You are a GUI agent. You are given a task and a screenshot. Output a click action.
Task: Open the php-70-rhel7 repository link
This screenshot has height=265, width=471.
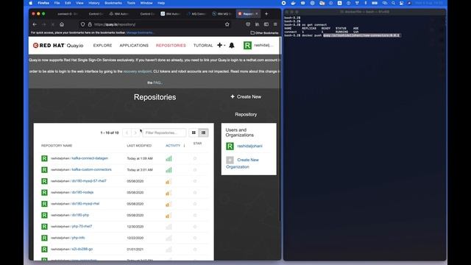(82, 227)
